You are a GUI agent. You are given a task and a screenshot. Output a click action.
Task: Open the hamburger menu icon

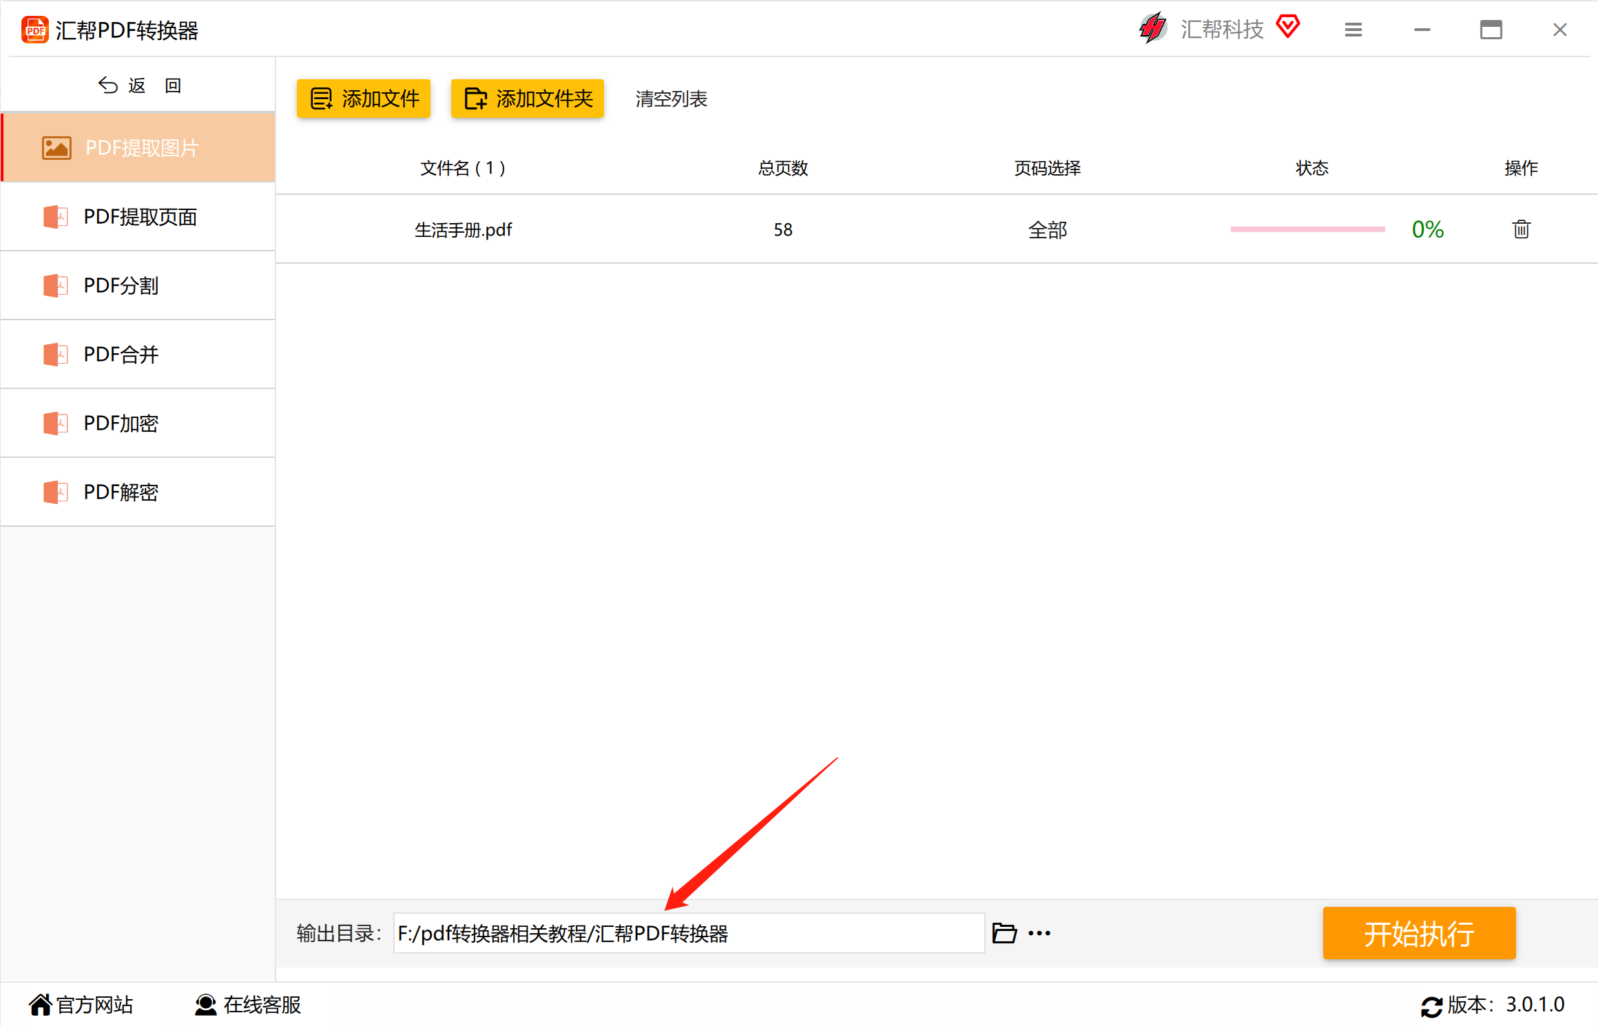[x=1353, y=30]
